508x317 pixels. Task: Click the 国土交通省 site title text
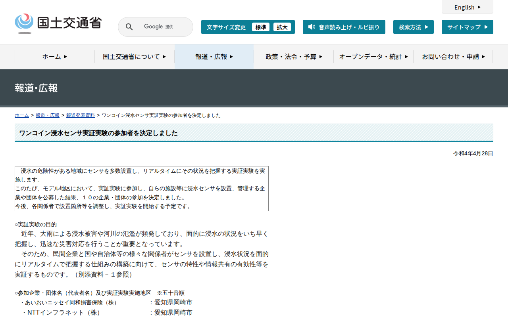click(x=69, y=23)
